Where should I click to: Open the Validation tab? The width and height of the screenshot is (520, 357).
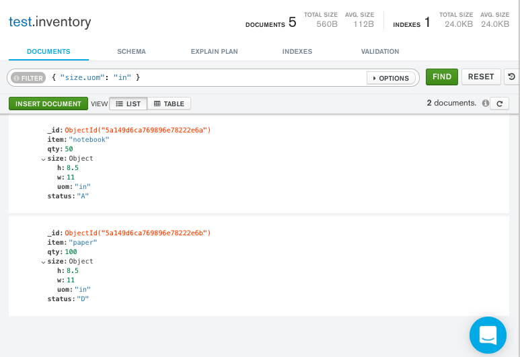[379, 52]
